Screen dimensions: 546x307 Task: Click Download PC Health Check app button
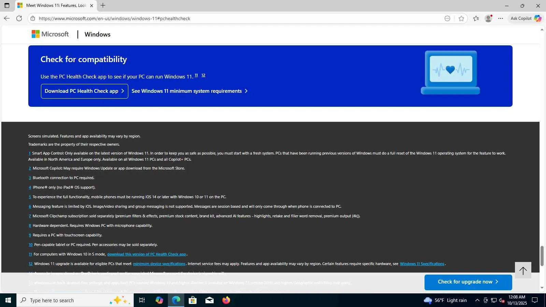85,91
